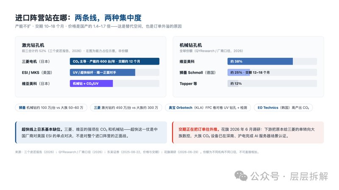Click the UV / 超快标杆 bar
Image resolution: width=339 pixels, height=190 pixels.
pyautogui.click(x=103, y=72)
